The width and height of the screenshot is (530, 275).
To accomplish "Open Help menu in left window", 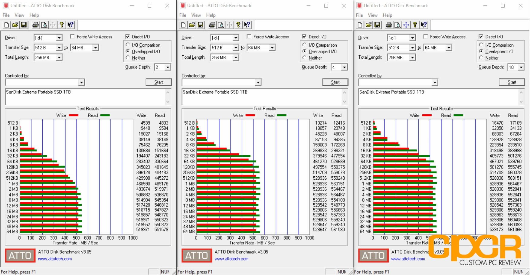I will pyautogui.click(x=34, y=15).
